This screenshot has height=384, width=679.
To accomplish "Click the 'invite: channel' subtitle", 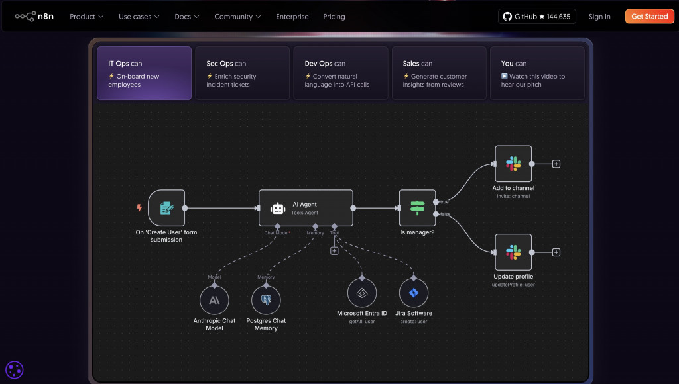I will (513, 197).
